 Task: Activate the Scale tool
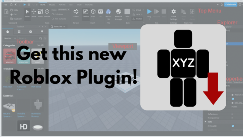pos(40,13)
